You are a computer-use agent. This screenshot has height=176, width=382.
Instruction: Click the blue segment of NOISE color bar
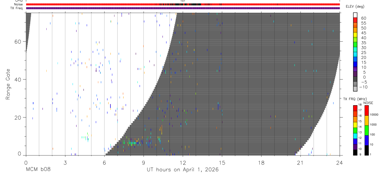click(366, 140)
